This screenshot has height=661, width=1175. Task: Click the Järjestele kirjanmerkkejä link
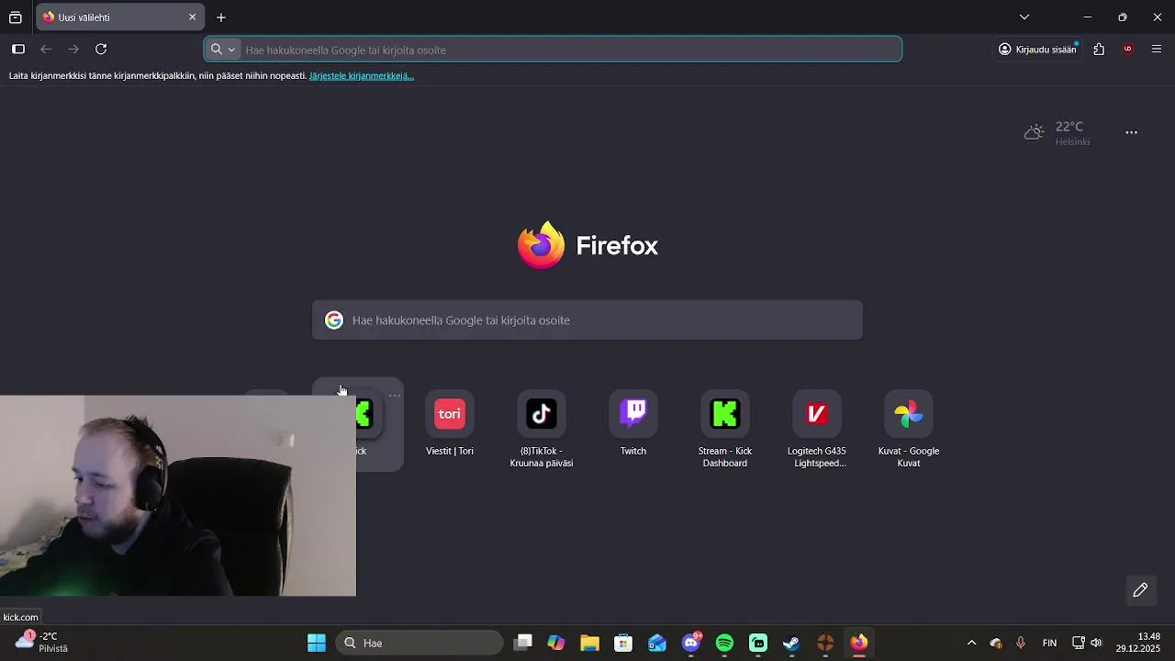point(362,76)
